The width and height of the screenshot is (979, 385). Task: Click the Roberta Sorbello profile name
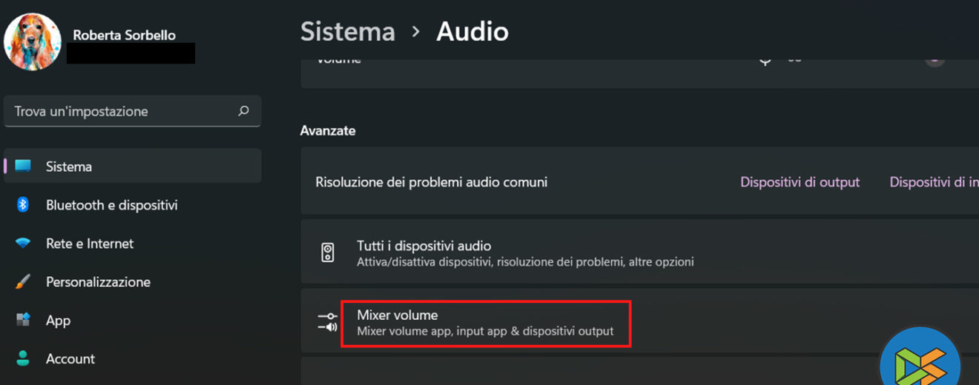coord(124,35)
